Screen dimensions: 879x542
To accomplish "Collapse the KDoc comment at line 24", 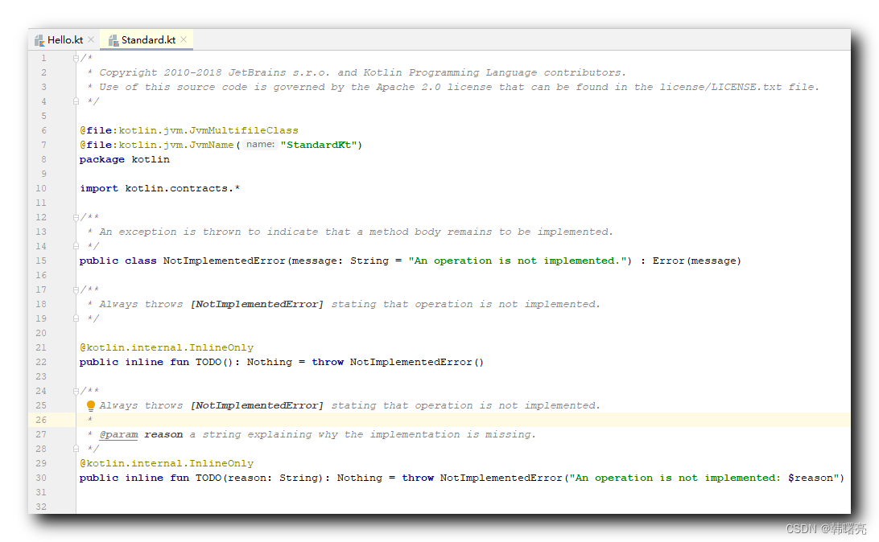I will point(76,391).
